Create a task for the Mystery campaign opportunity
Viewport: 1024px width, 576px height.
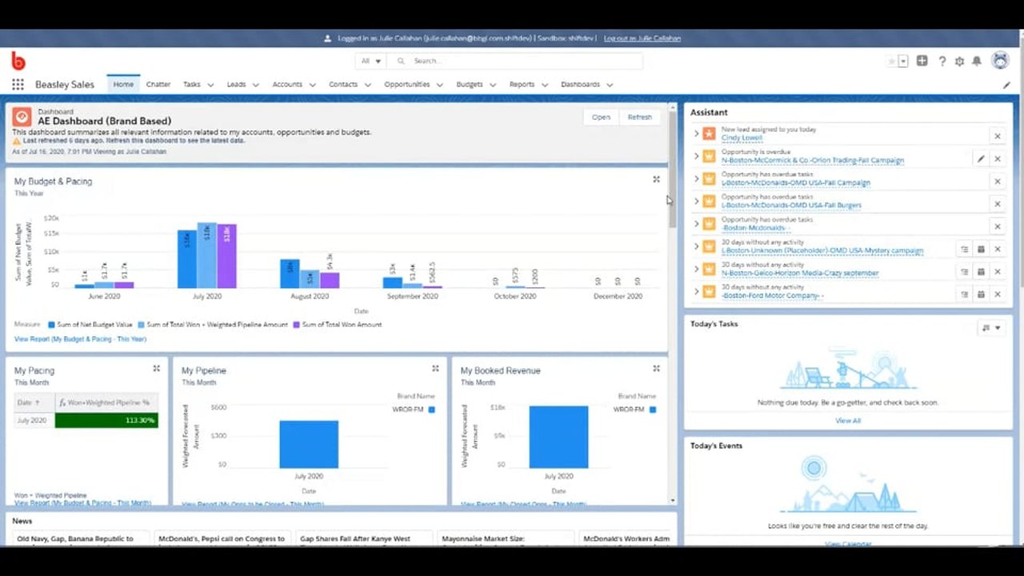pos(965,250)
